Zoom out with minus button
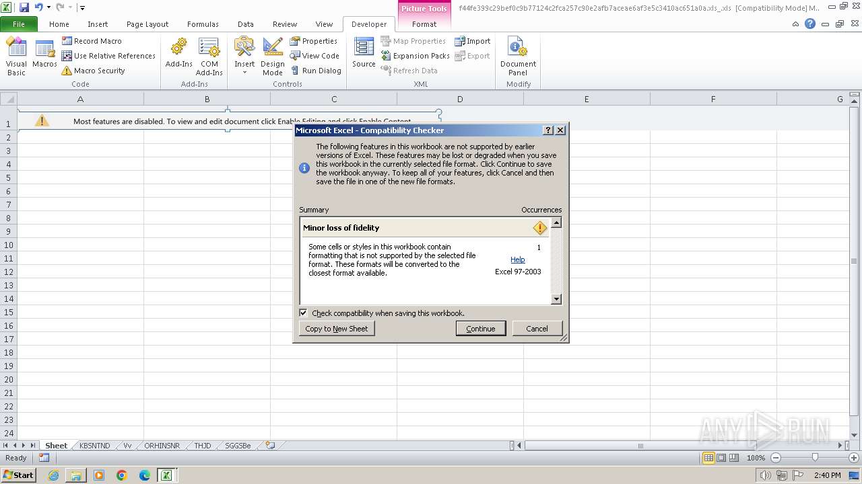This screenshot has height=484, width=862. coord(776,458)
